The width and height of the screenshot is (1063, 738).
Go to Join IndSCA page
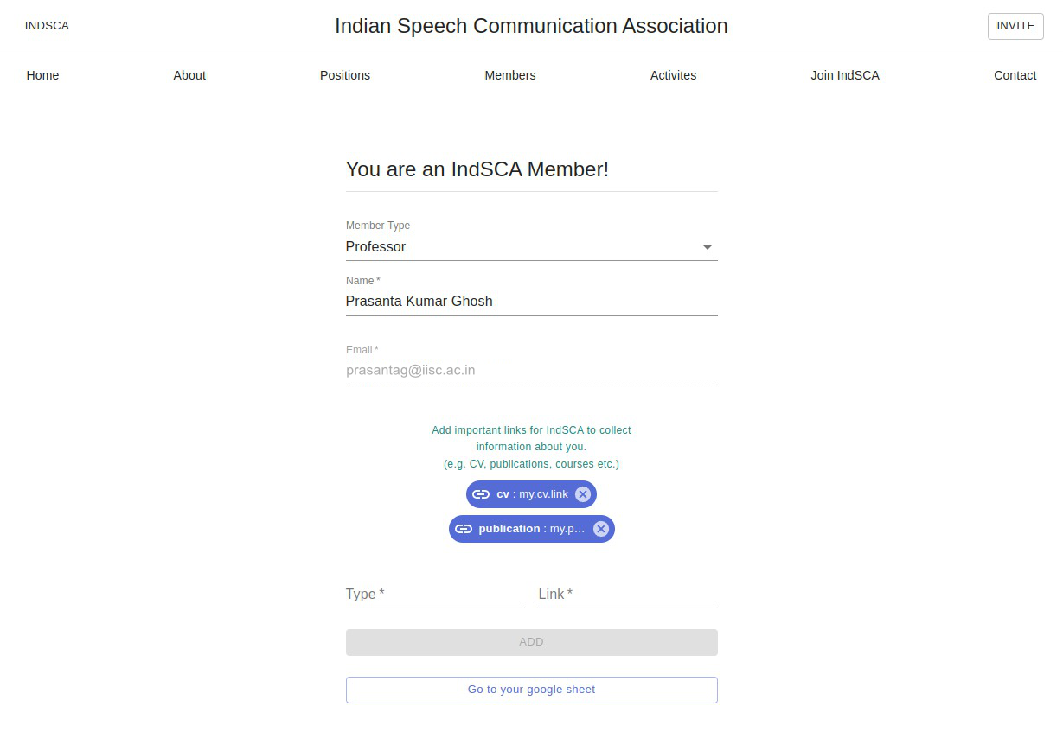pos(844,75)
